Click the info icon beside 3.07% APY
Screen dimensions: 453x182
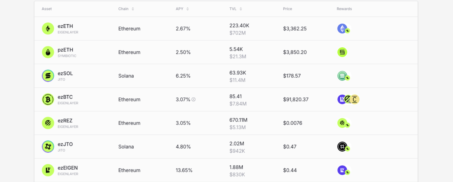194,99
